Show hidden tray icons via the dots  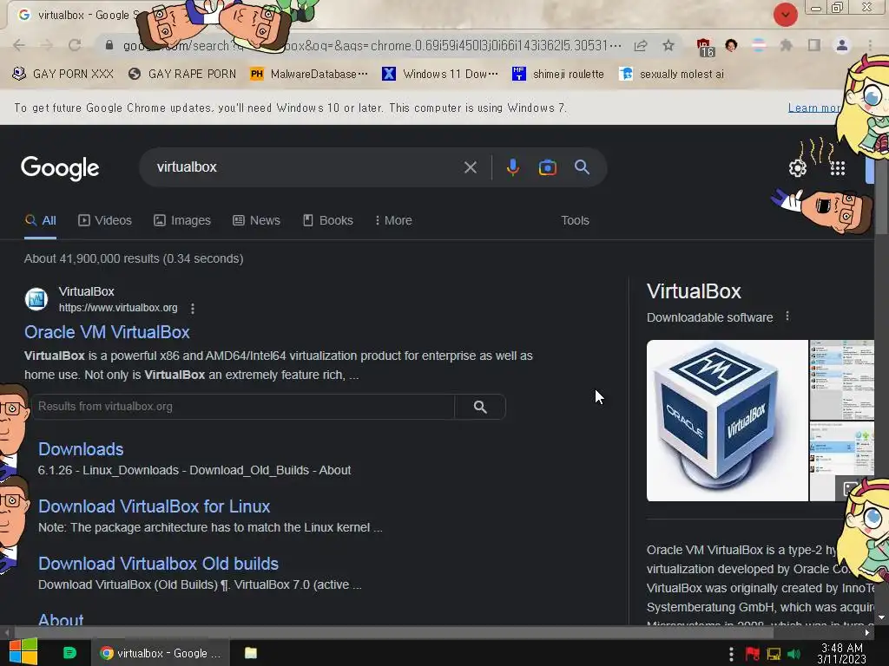(731, 654)
